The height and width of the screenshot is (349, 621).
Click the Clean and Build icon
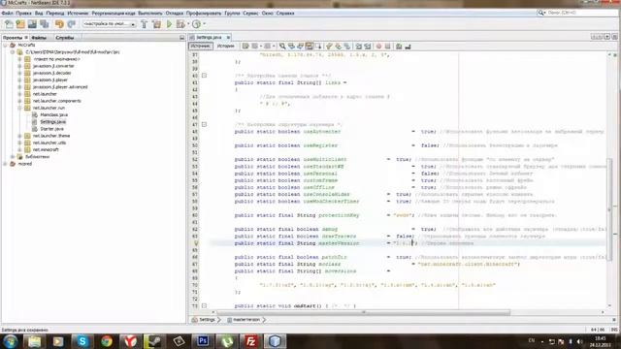tap(157, 24)
